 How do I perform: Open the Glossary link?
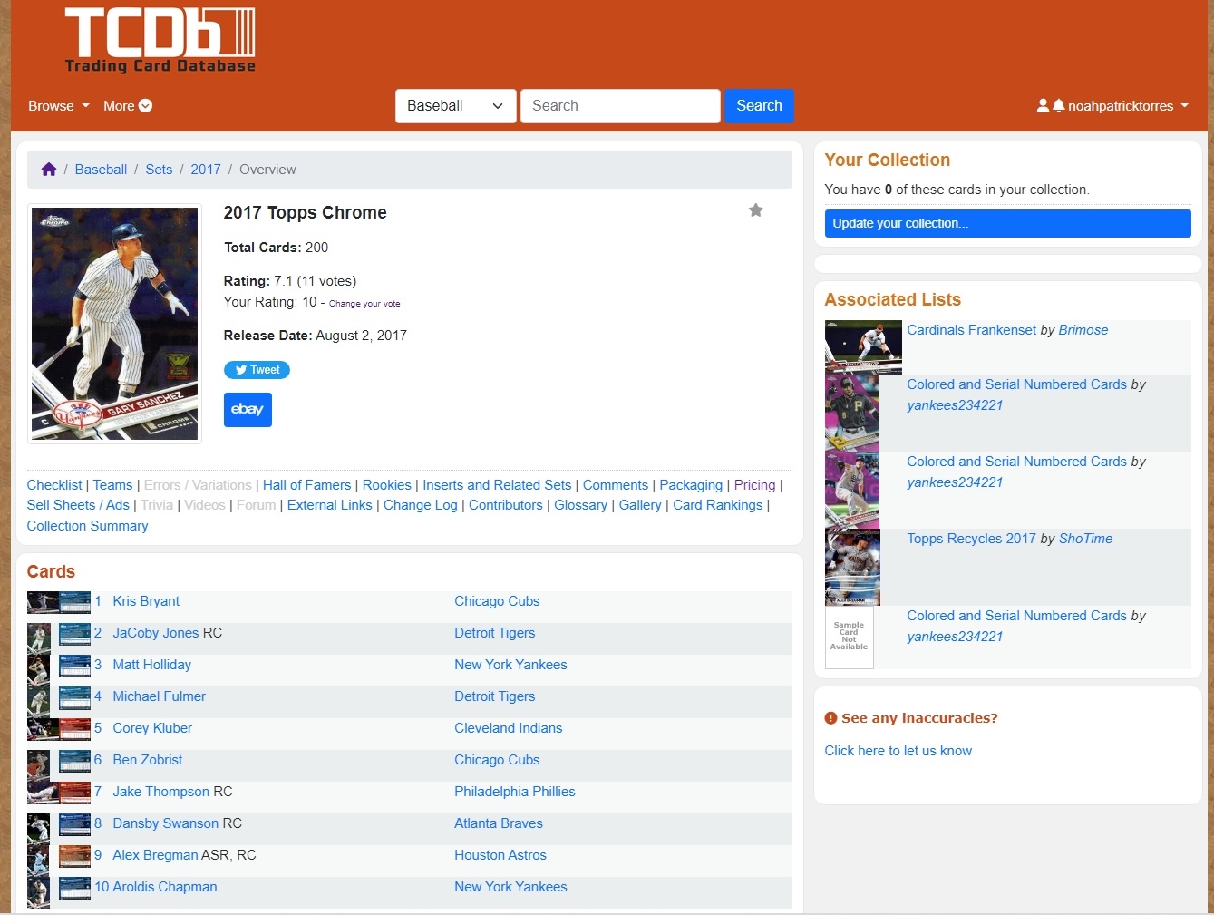point(580,505)
